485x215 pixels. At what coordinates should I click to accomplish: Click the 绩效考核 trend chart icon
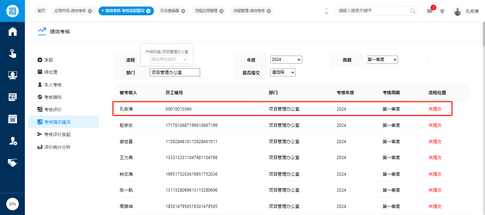coord(42,32)
